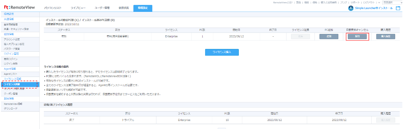Select 環境設定 sidebar header
The width and height of the screenshot is (405, 129).
tap(9, 14)
